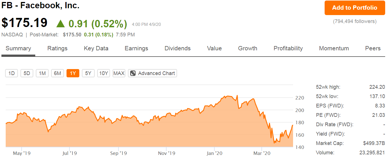Click the Add to Portfolio button

[354, 8]
